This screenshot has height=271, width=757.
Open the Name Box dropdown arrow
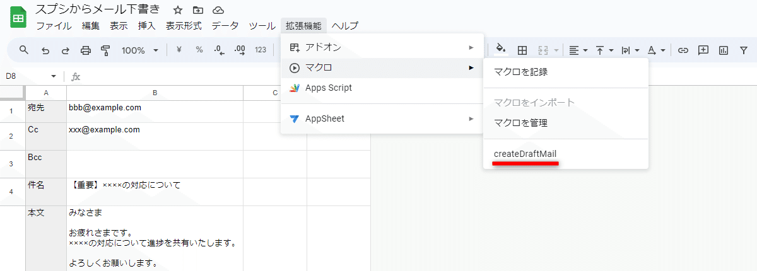pyautogui.click(x=53, y=76)
